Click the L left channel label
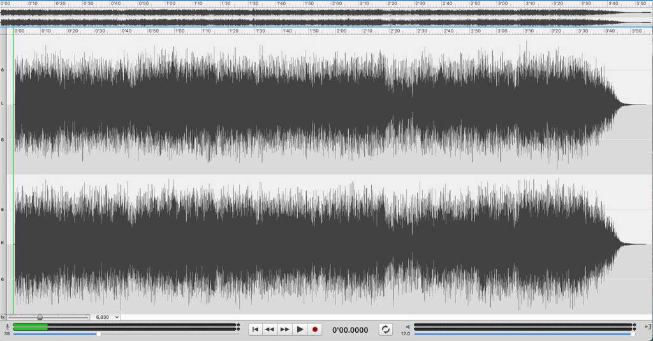 [3, 104]
